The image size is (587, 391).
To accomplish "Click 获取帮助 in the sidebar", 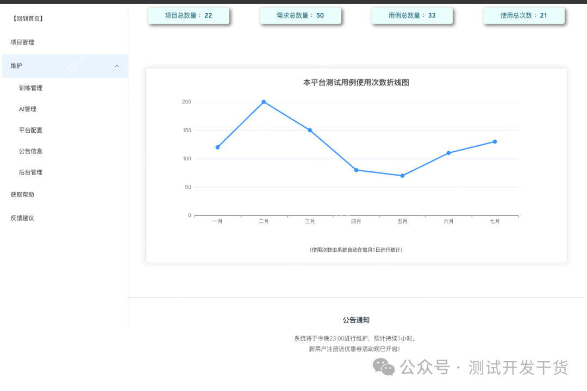I will click(x=22, y=195).
